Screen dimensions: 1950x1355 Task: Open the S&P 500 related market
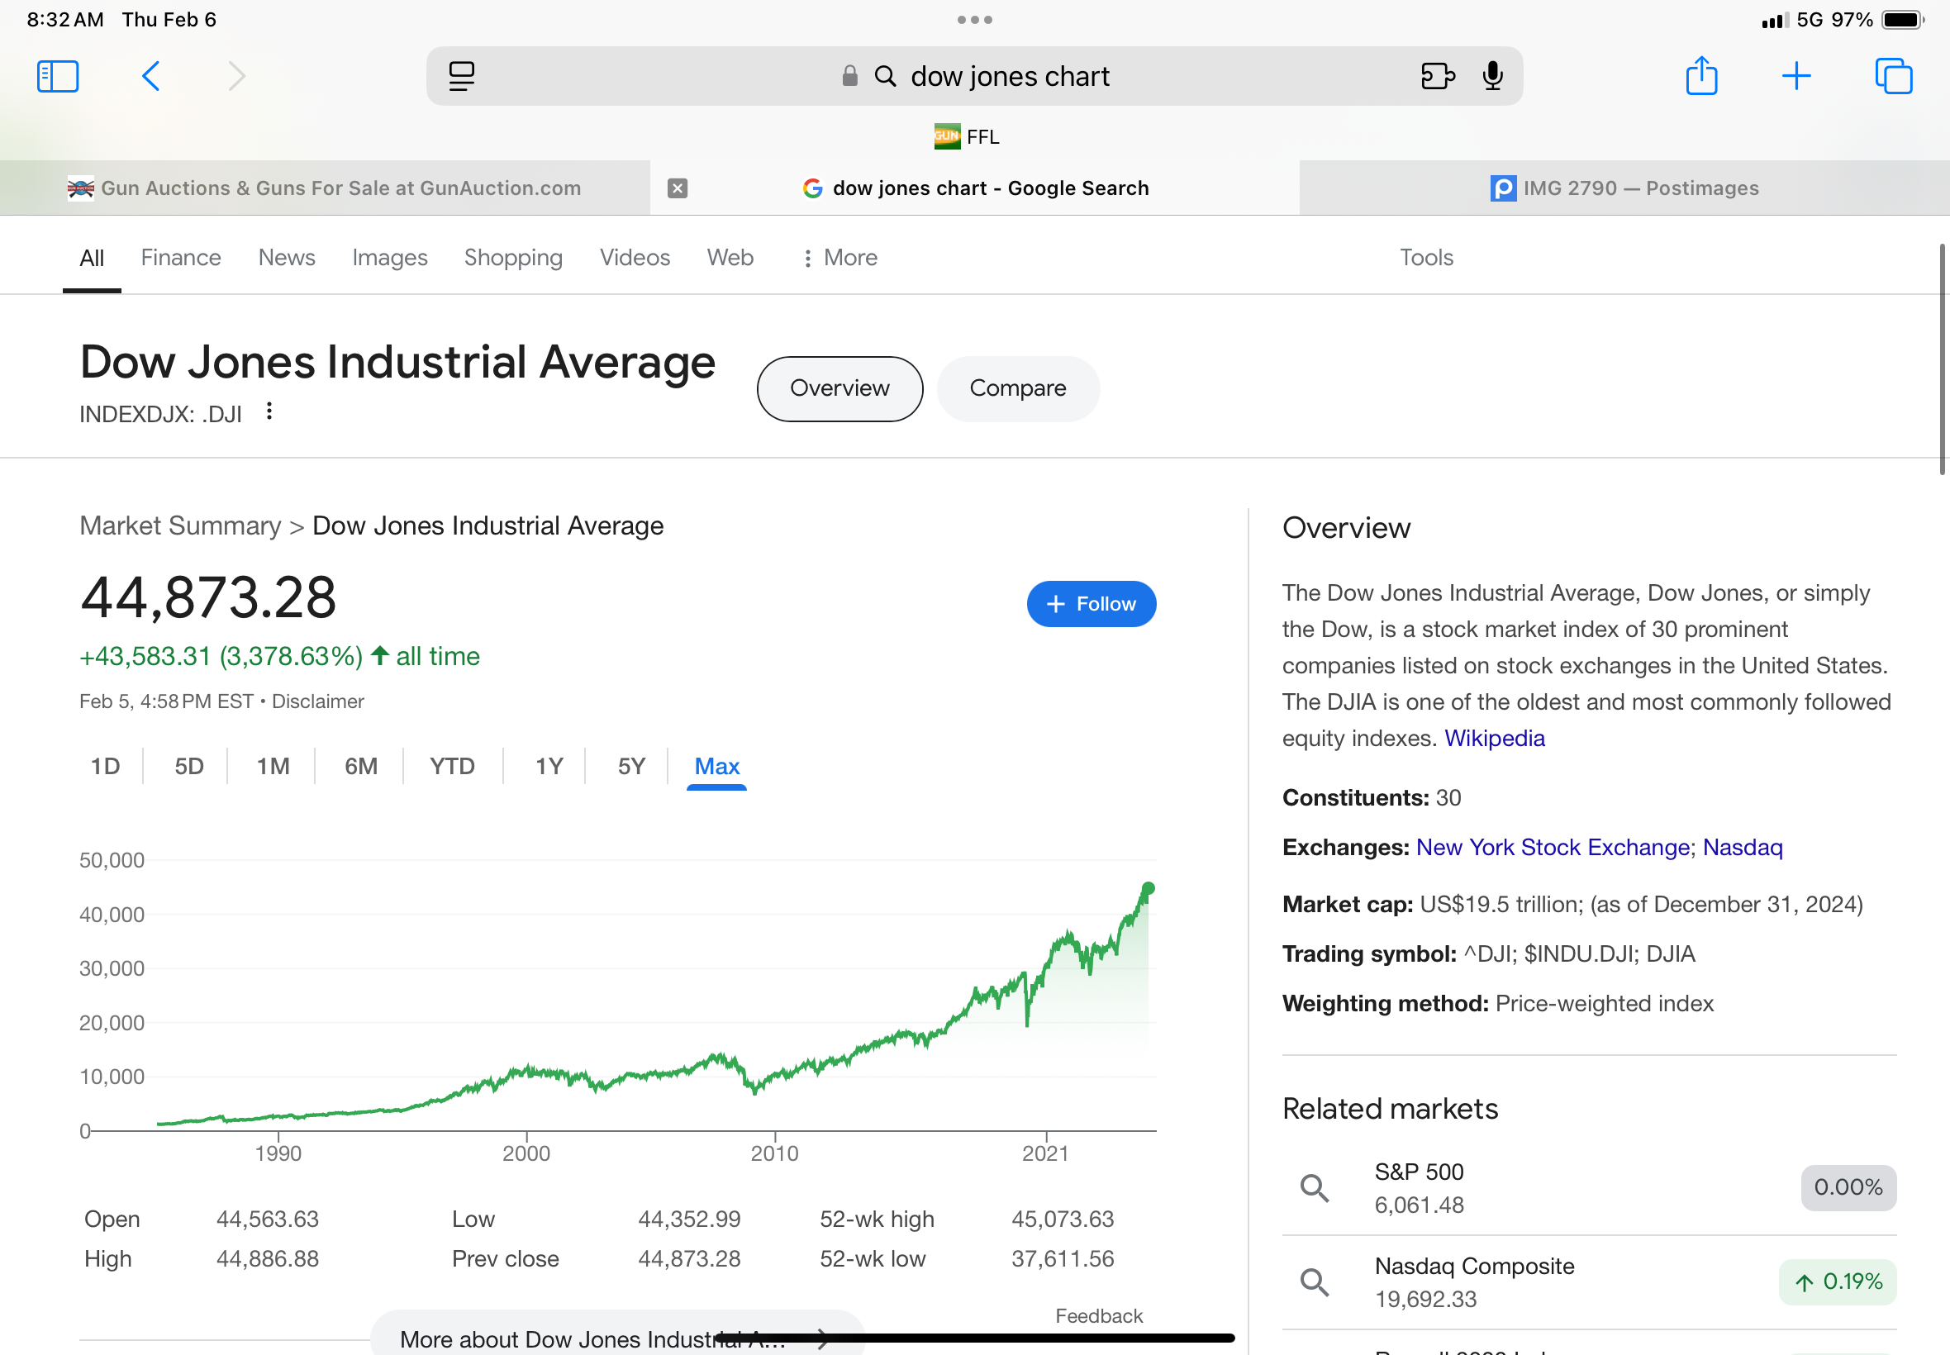(x=1589, y=1188)
